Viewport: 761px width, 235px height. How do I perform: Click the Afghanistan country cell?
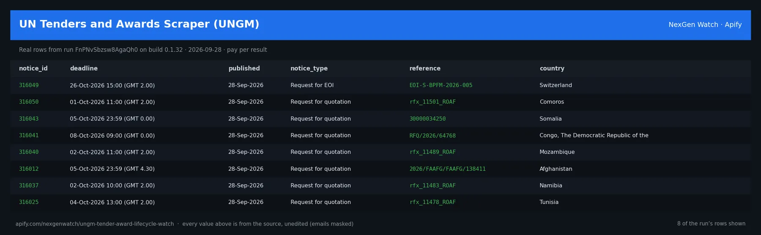(x=556, y=169)
